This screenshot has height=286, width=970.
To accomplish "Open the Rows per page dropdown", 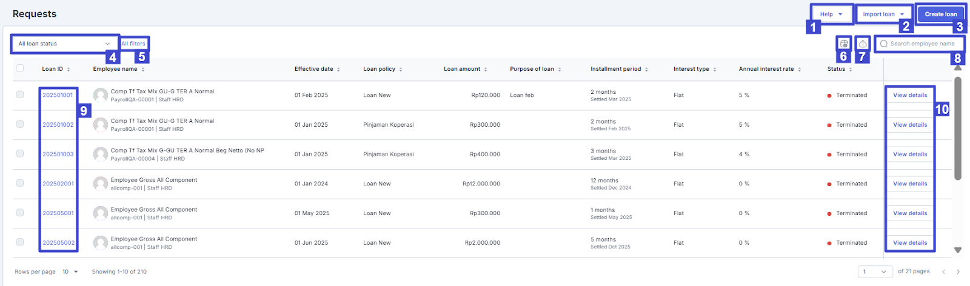I will click(70, 271).
